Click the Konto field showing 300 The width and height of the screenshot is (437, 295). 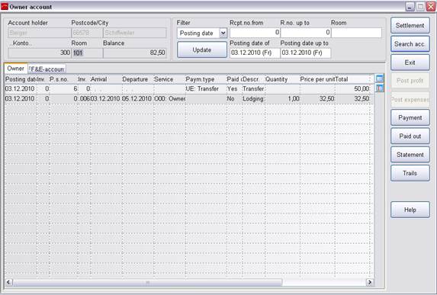click(x=40, y=53)
